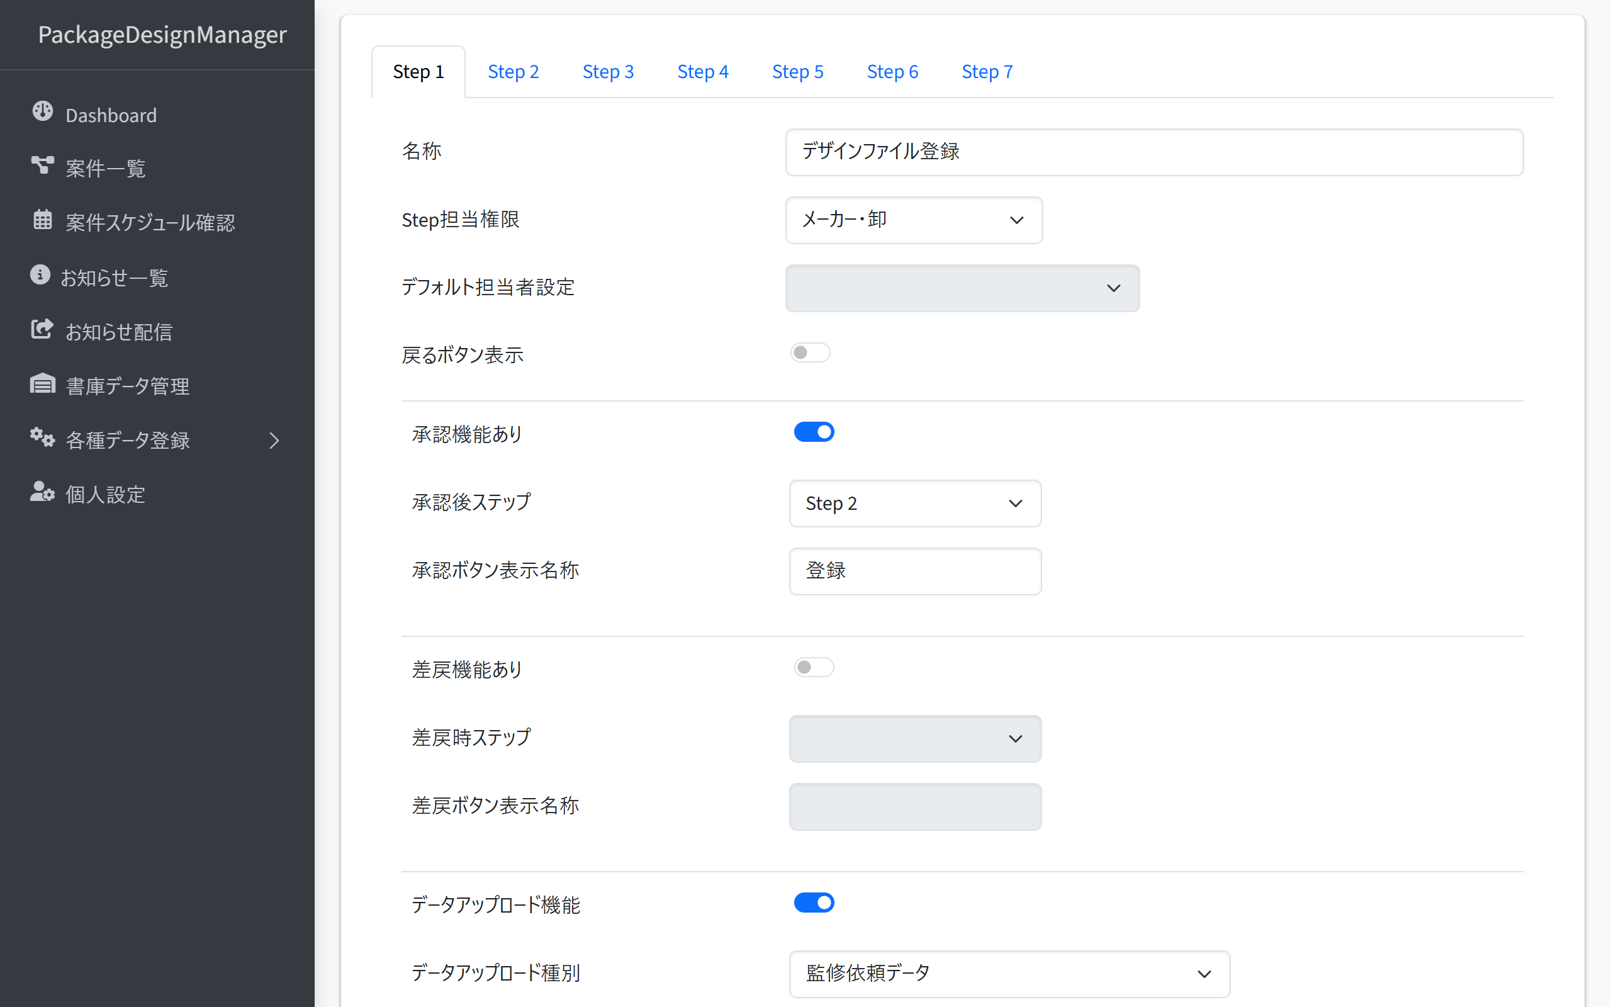Click the PackageDesignManager title link

pyautogui.click(x=162, y=35)
